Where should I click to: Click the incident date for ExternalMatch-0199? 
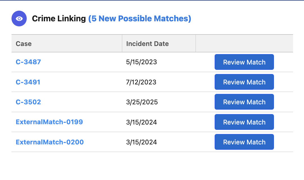(x=142, y=122)
